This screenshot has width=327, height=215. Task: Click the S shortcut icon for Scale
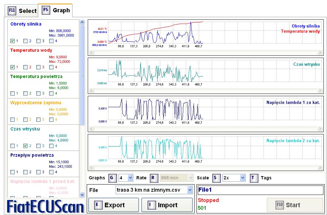pos(216,178)
